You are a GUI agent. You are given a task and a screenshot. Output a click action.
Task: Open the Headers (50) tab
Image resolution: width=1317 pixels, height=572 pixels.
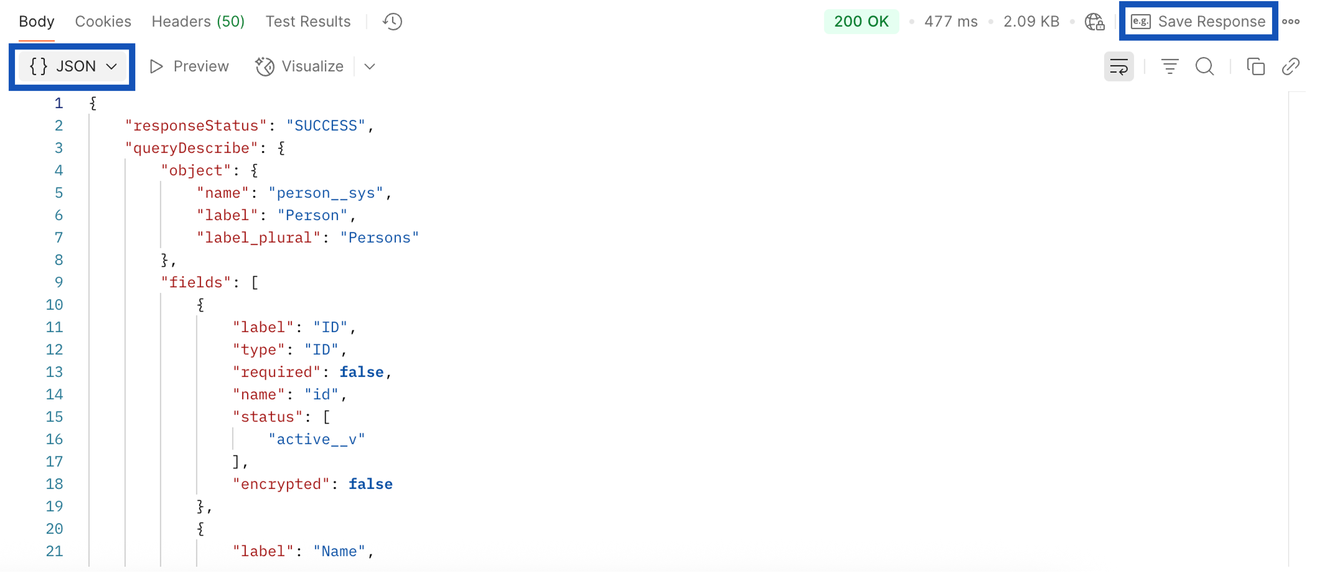pos(198,22)
